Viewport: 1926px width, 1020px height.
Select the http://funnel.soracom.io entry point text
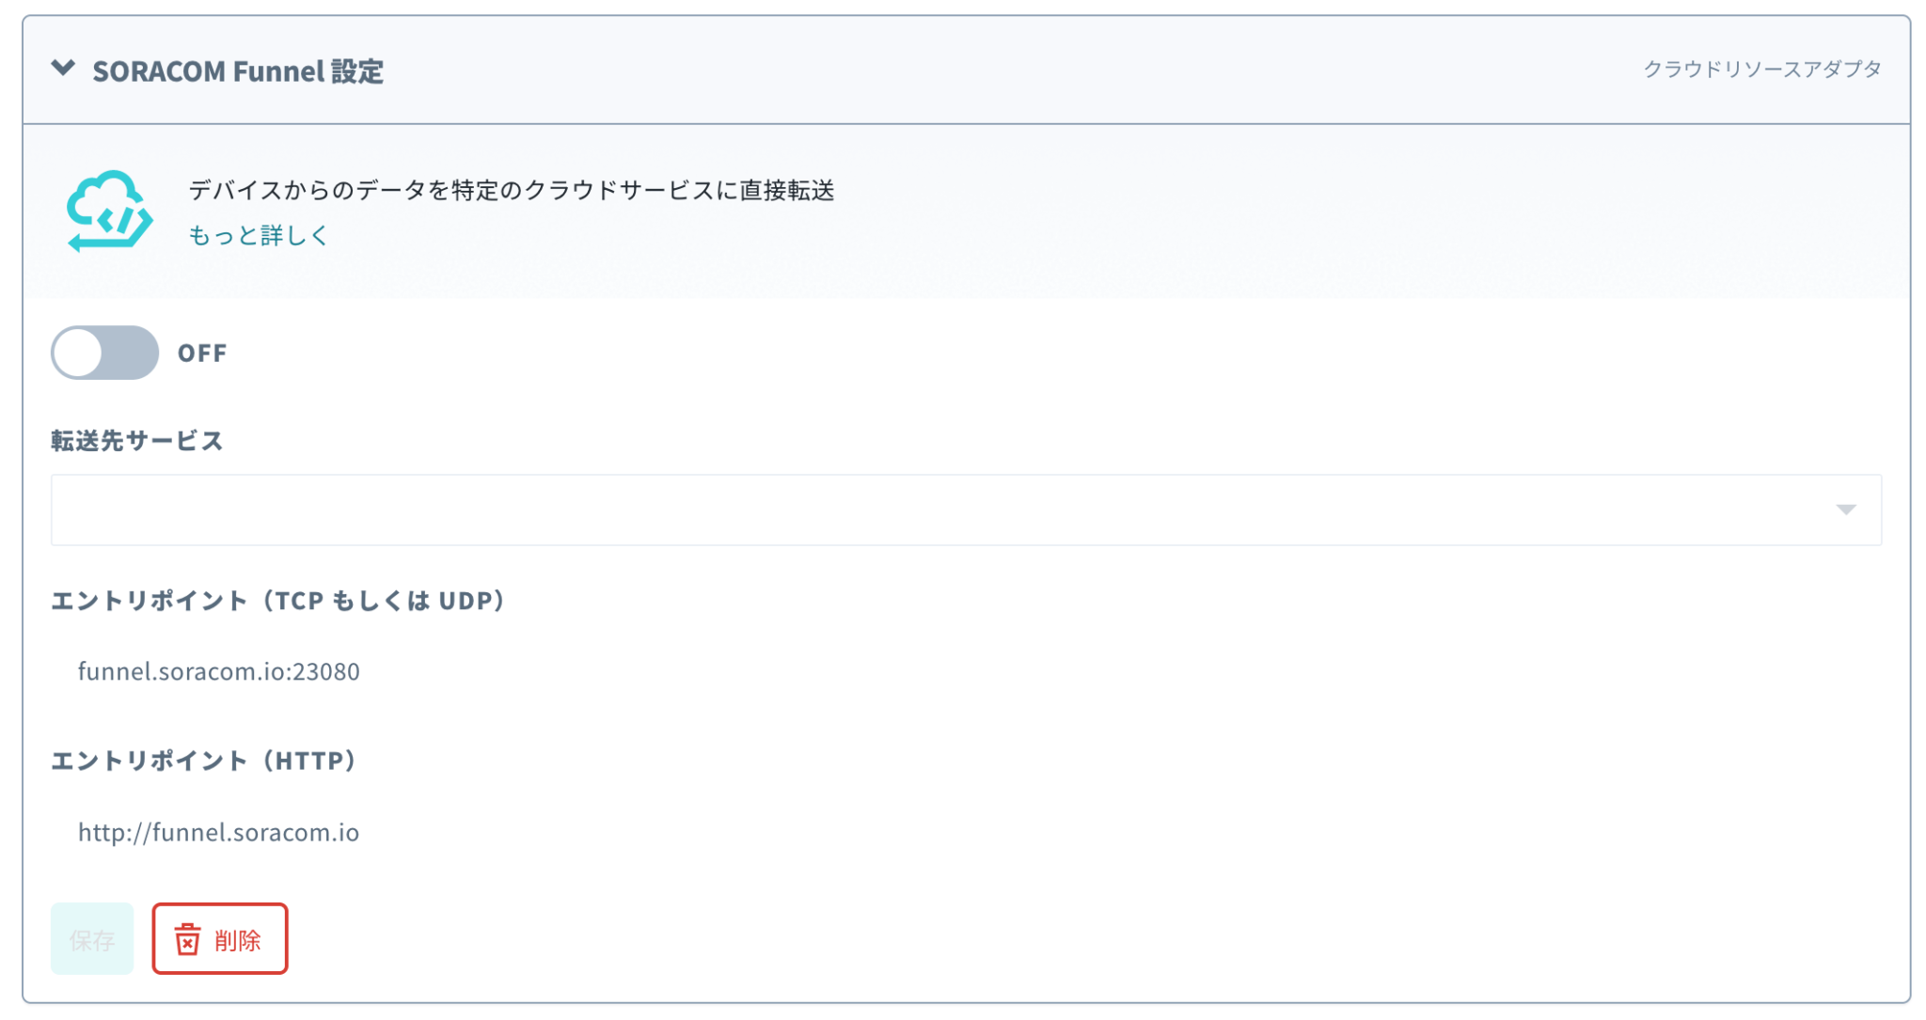[x=219, y=831]
